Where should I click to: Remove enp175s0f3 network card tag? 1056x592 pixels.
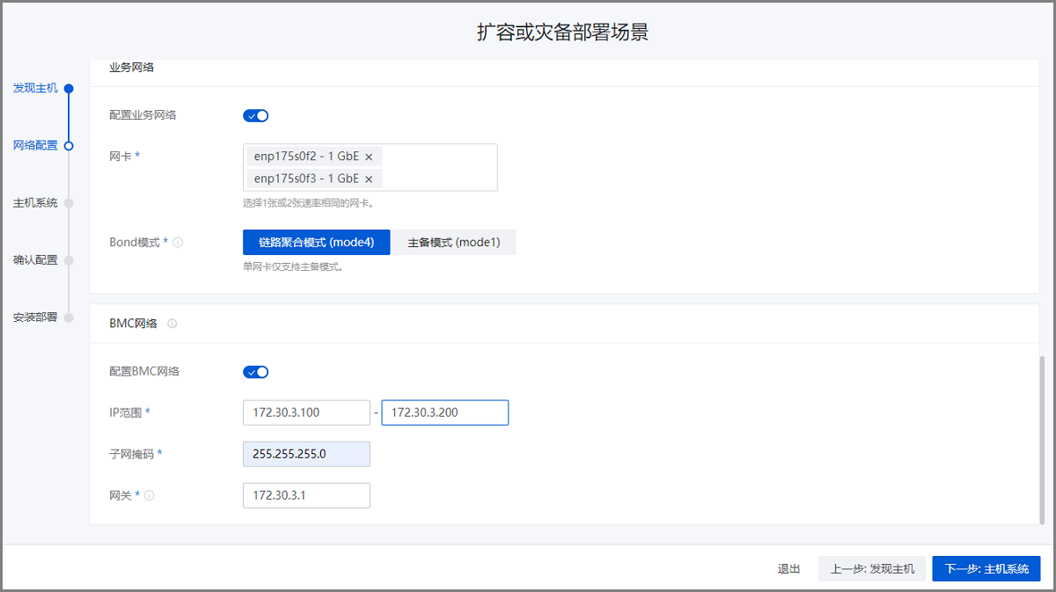click(369, 179)
